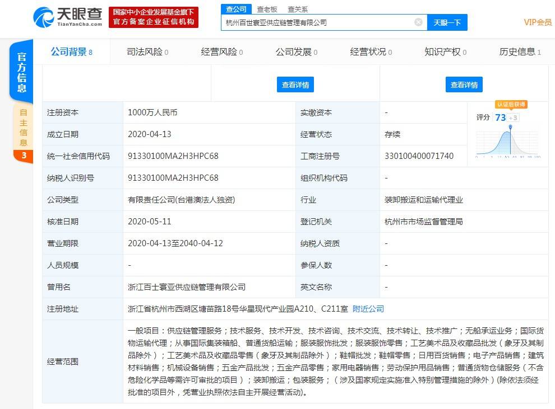Click the orange badge number 3
This screenshot has width=555, height=409.
tap(24, 156)
